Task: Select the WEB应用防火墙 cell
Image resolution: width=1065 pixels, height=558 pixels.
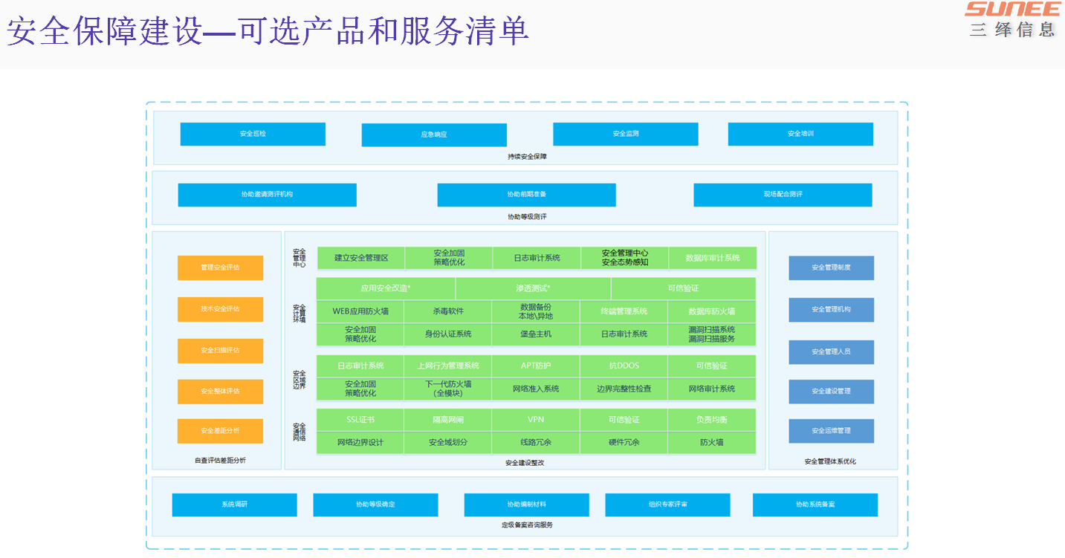Action: [360, 311]
